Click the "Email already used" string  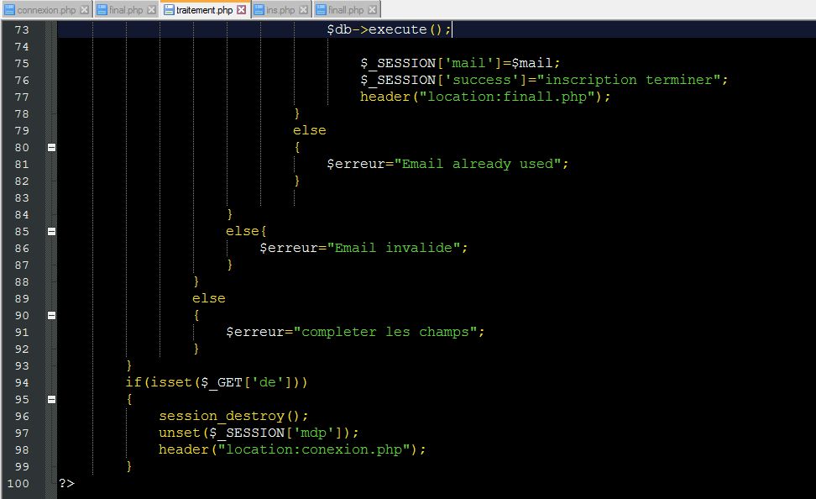tap(477, 164)
